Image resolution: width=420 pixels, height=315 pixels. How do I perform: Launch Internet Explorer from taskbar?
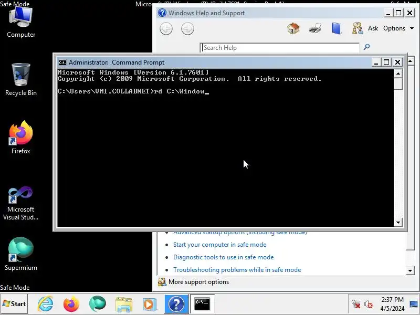coord(46,304)
